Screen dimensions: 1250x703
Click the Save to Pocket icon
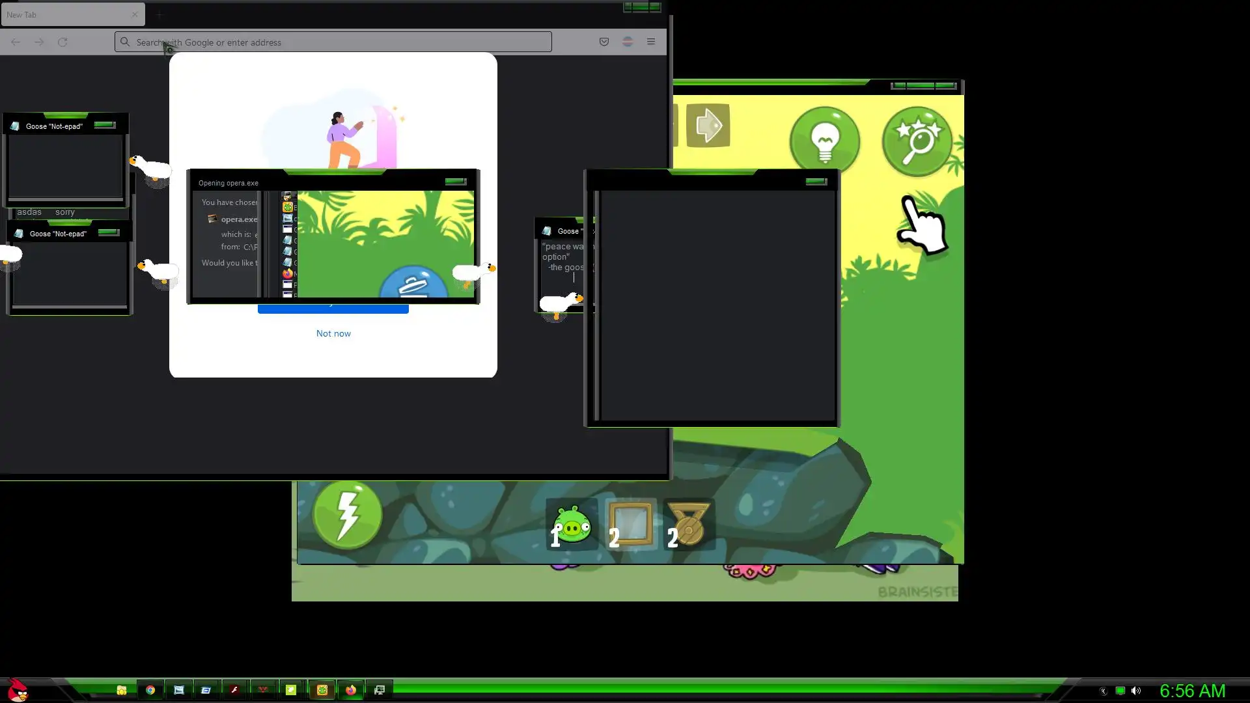pos(604,42)
